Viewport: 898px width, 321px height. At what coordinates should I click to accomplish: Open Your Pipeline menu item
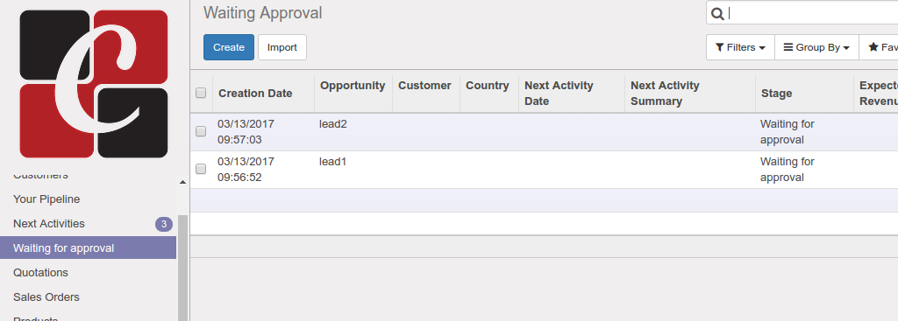coord(46,199)
